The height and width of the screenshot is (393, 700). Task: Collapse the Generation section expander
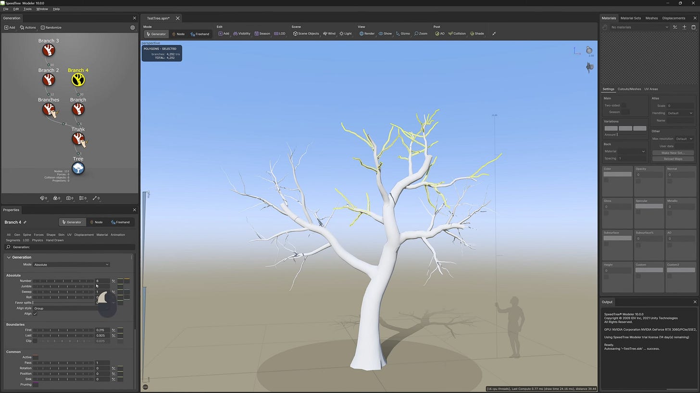pyautogui.click(x=9, y=257)
